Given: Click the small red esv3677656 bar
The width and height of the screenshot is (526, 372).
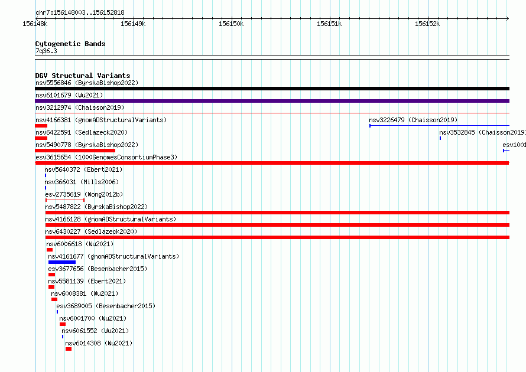Looking at the screenshot, I should click(51, 275).
